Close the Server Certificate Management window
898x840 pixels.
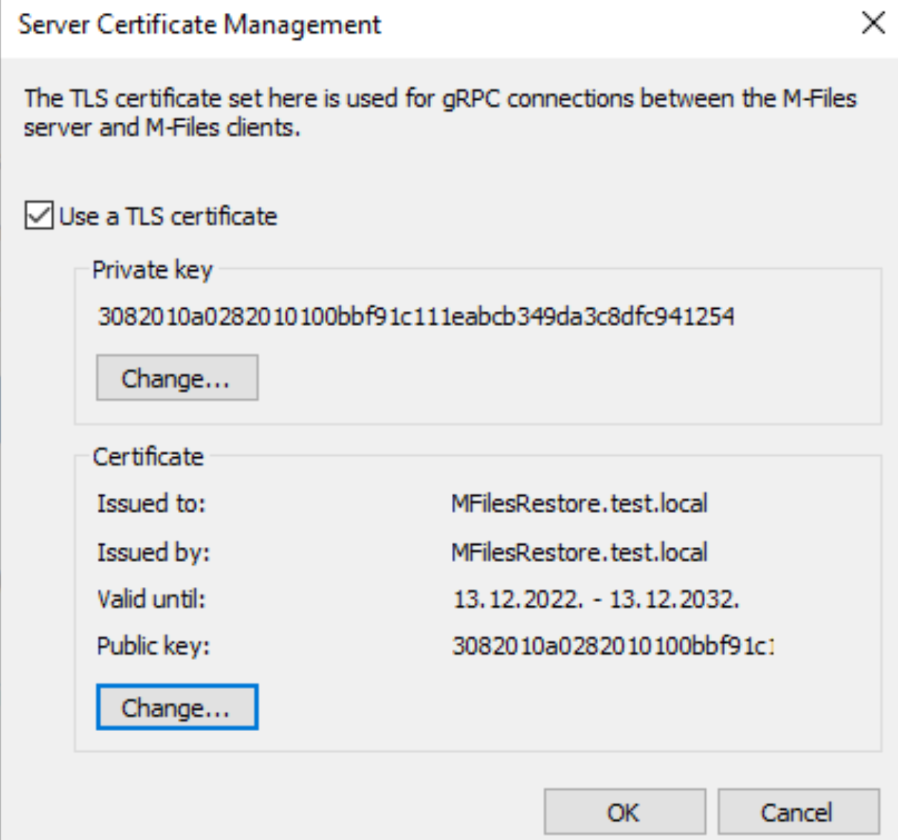tap(873, 23)
